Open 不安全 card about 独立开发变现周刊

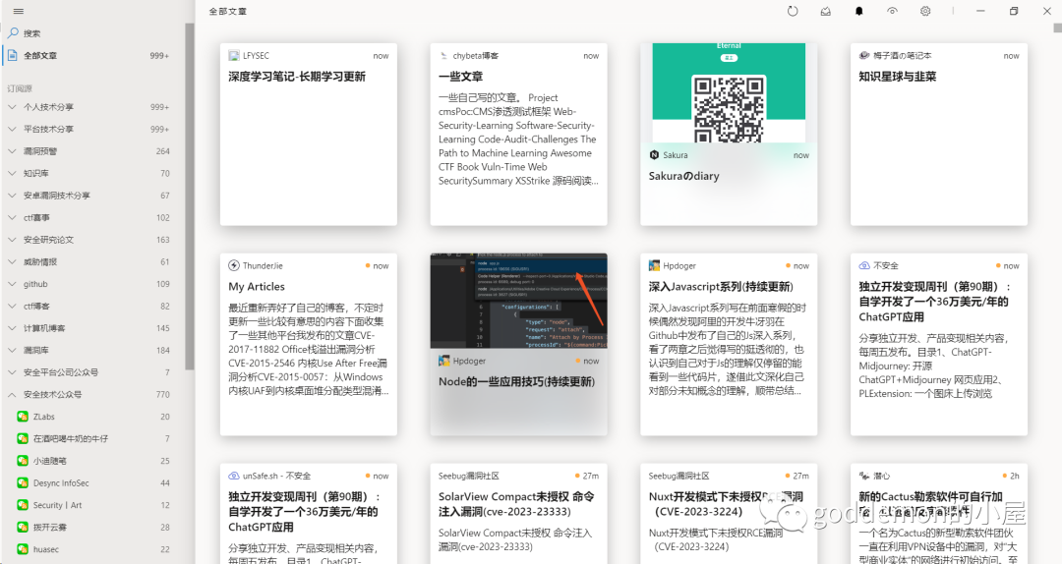point(939,345)
